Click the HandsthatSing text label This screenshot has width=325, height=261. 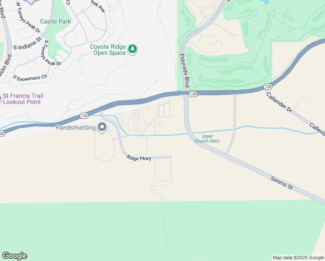76,127
